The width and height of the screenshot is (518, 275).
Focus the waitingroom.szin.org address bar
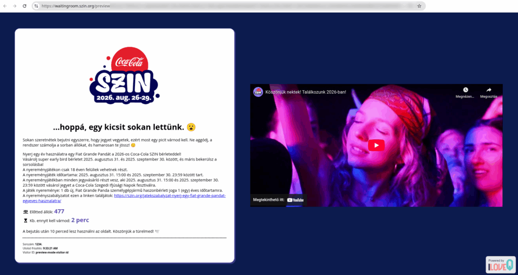click(202, 6)
